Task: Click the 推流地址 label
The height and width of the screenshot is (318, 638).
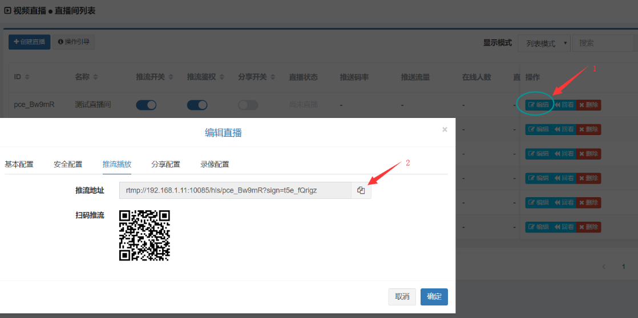Action: [90, 190]
